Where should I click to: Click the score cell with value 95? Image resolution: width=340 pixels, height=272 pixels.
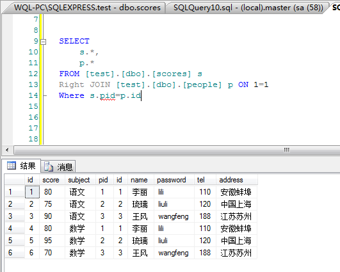point(48,241)
